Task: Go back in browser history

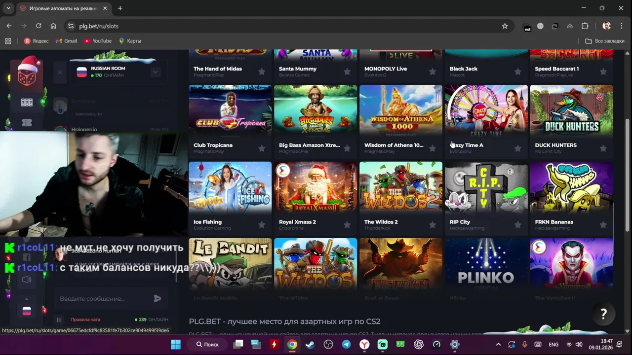Action: tap(9, 26)
